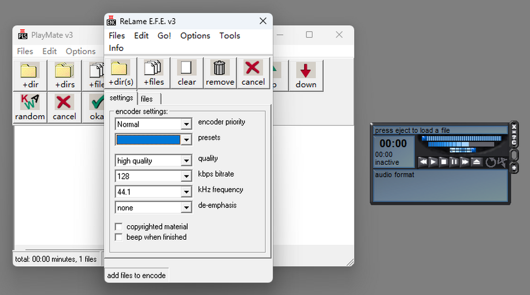530x295 pixels.
Task: Click the +dir folder icon in PlayMate
Action: click(x=30, y=76)
